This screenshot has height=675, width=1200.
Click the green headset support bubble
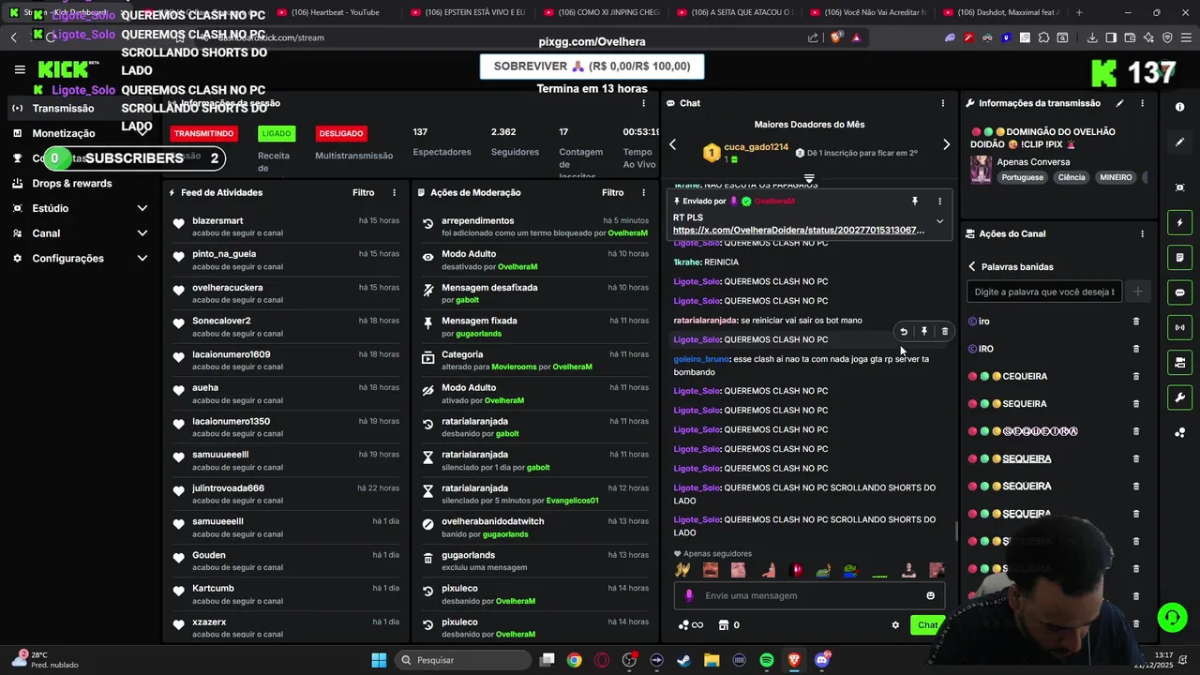click(1172, 617)
